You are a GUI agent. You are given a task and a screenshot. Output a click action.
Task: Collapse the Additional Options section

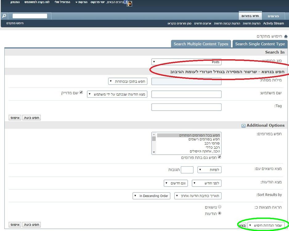click(x=243, y=126)
